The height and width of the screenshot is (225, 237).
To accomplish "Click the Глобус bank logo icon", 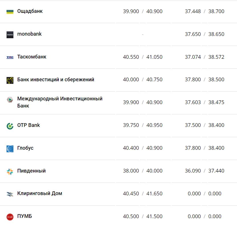I will point(10,149).
